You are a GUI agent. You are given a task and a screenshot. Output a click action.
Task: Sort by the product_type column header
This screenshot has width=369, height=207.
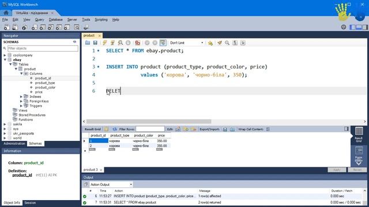tap(120, 136)
